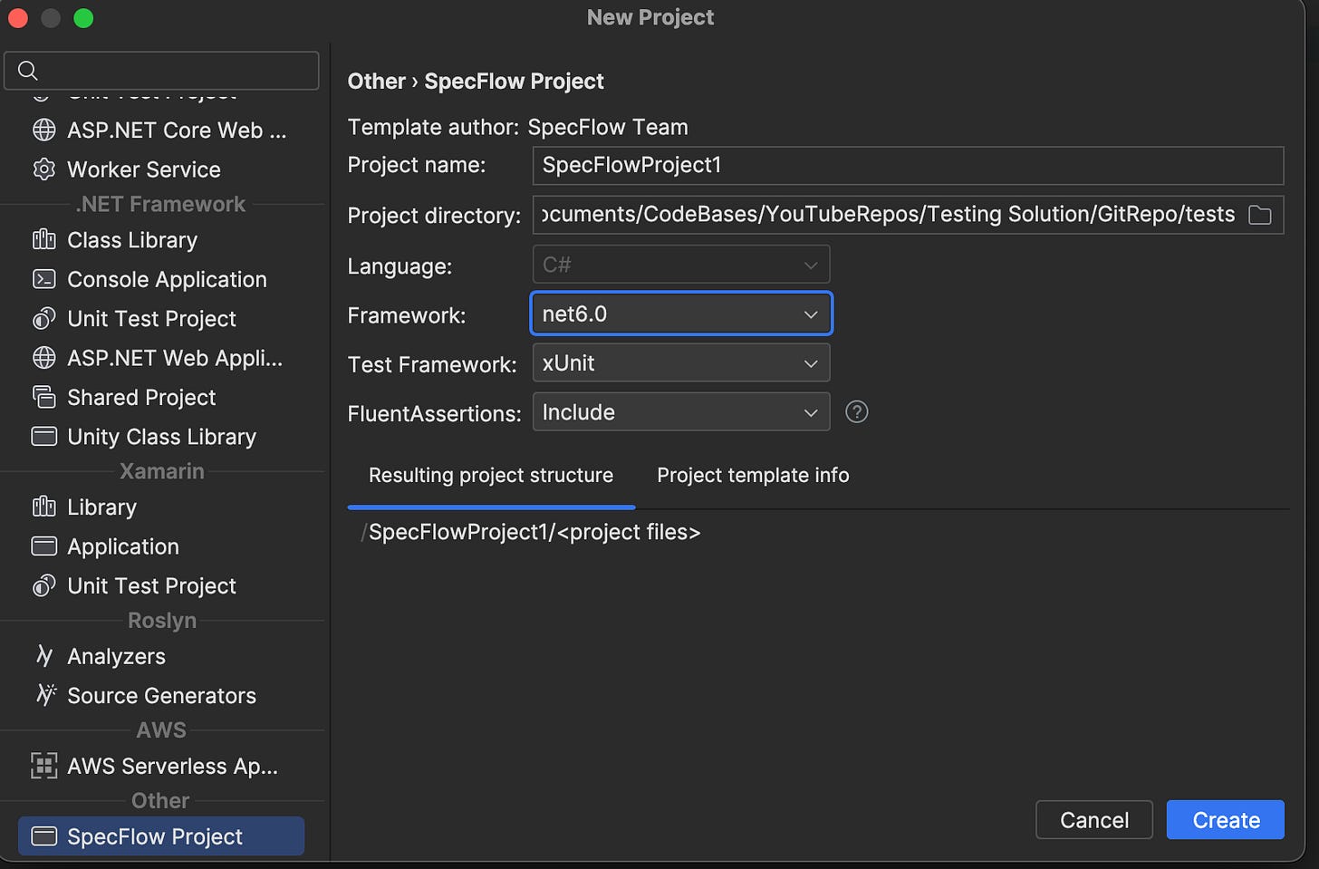Click the Xamarin Application icon
This screenshot has width=1319, height=869.
click(x=43, y=546)
